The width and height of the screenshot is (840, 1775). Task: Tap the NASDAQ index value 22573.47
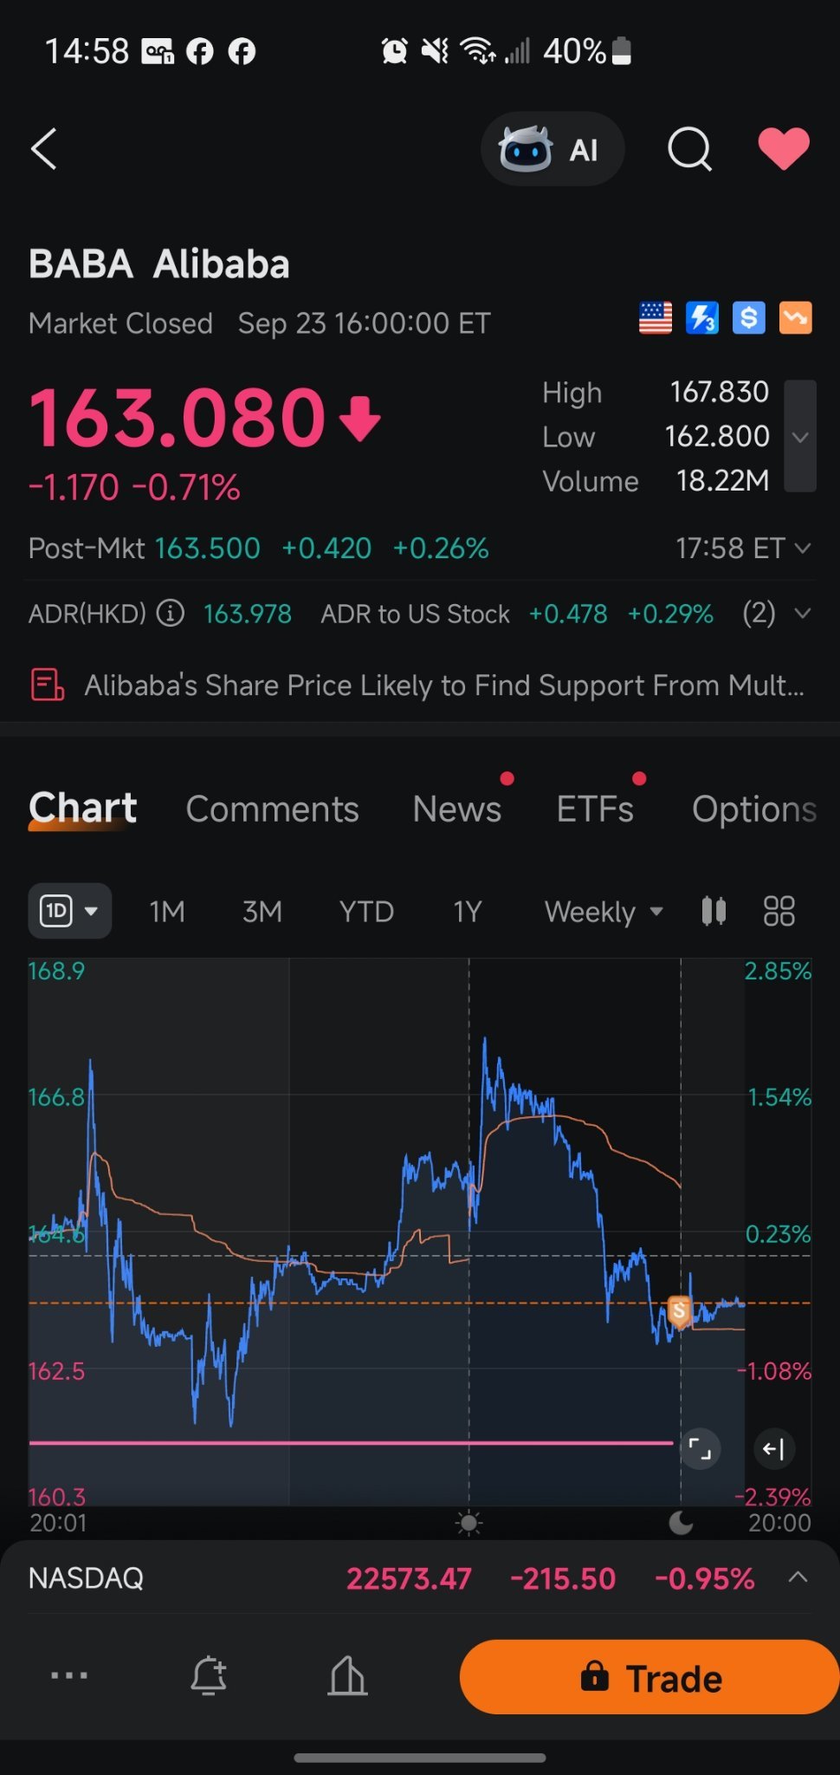coord(409,1578)
